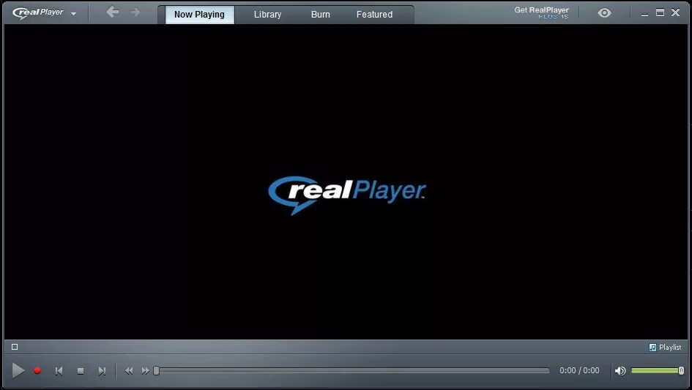
Task: Click the RealPlayer logo in the video area
Action: 347,195
